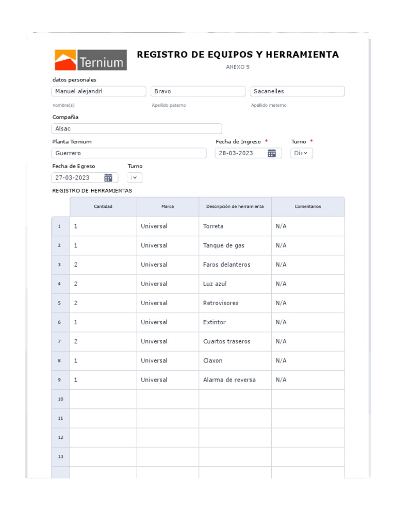Screen dimensions: 396x528
Task: Click the 28-03-2023 date input
Action: click(240, 153)
